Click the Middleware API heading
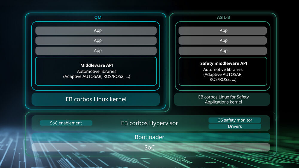This screenshot has width=299, height=168. pyautogui.click(x=97, y=65)
